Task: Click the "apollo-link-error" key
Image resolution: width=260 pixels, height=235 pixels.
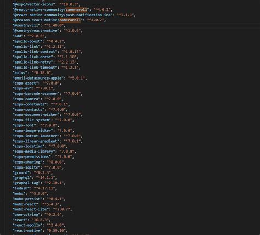Action: point(33,57)
